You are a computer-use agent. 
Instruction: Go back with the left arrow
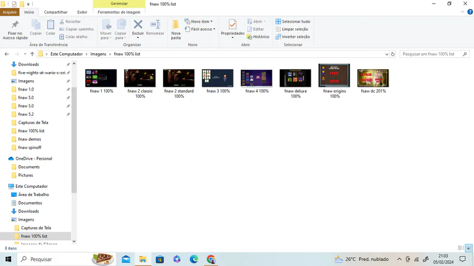tap(7, 54)
